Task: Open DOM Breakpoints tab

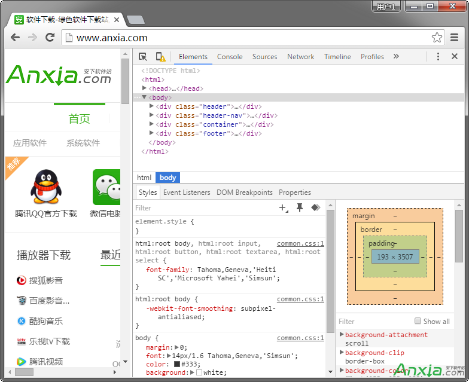Action: pos(244,192)
